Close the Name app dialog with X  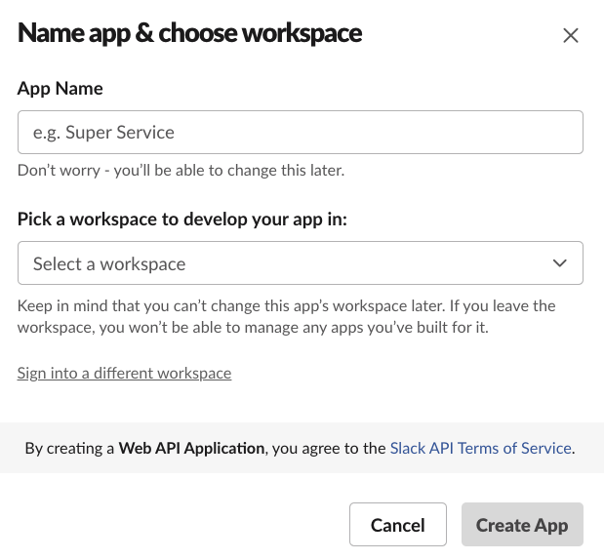click(x=571, y=36)
